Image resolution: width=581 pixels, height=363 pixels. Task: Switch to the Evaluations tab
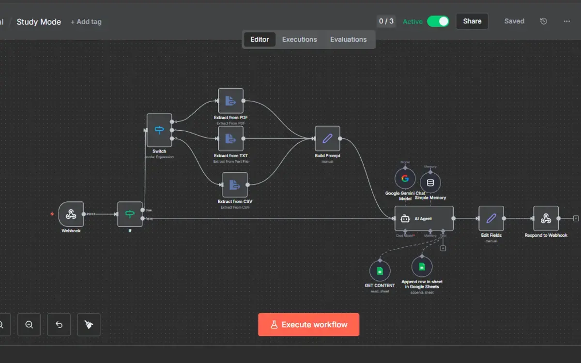[349, 40]
